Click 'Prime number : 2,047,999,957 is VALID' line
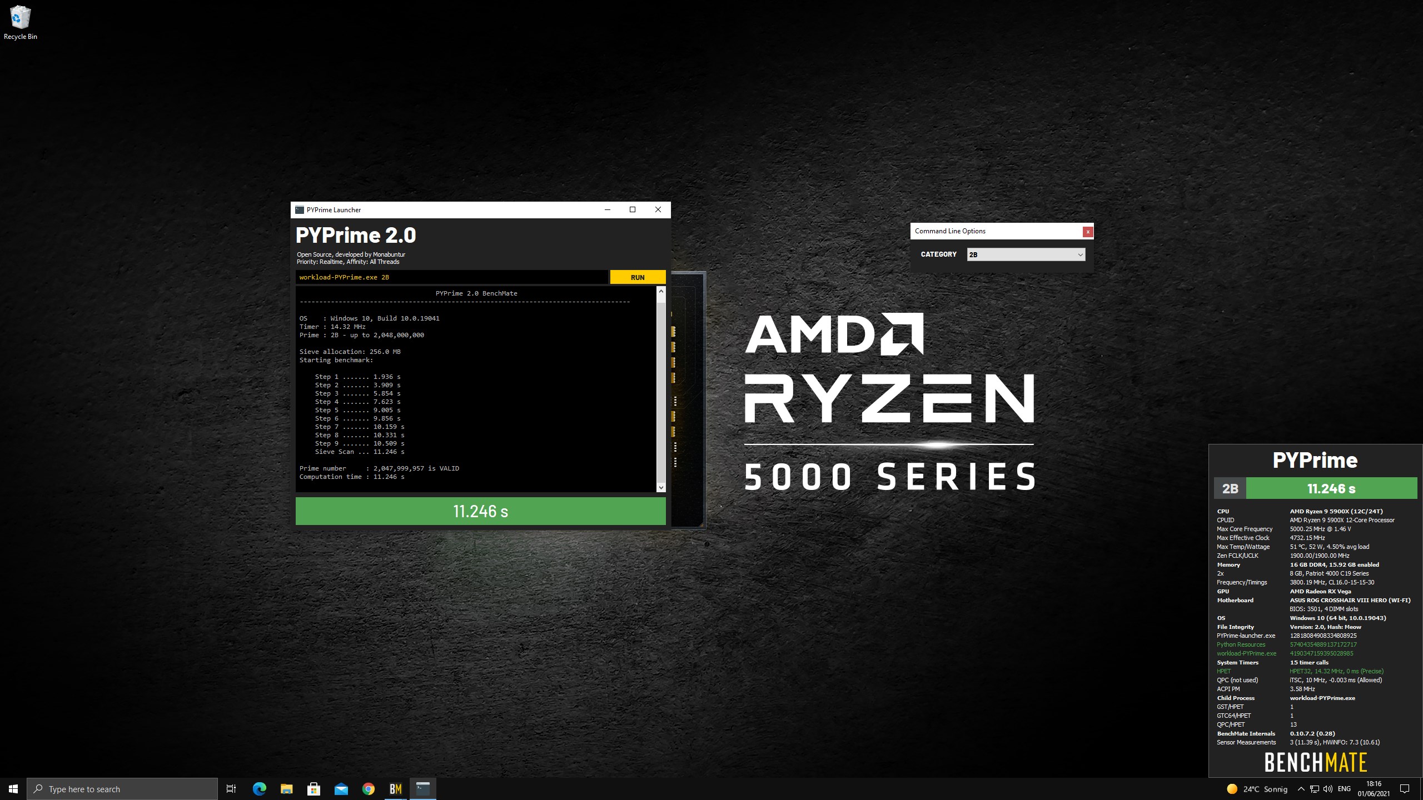The height and width of the screenshot is (800, 1423). tap(379, 468)
